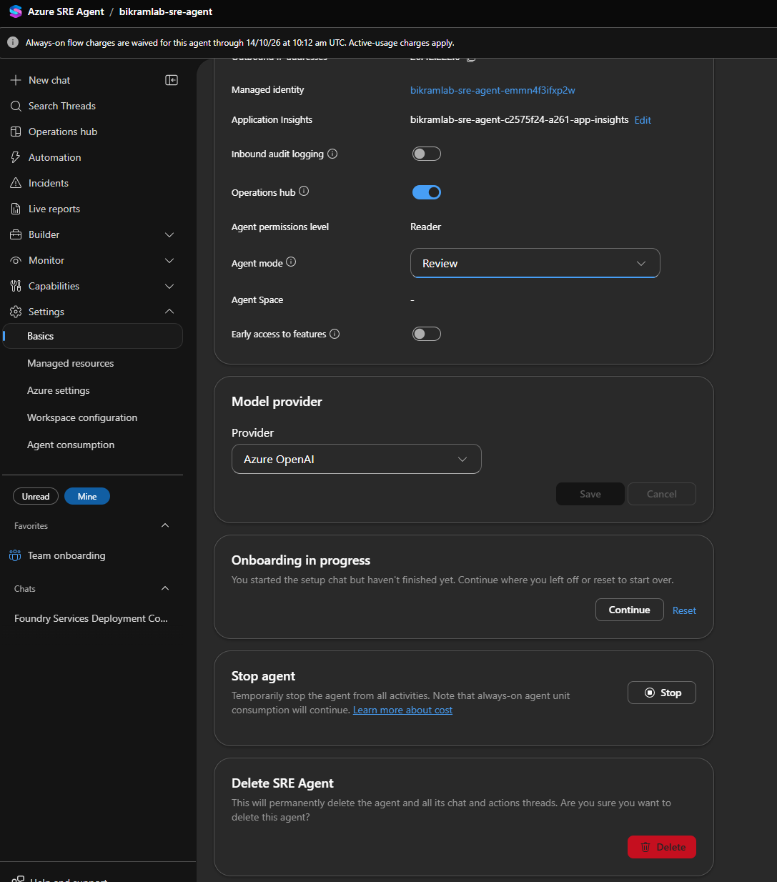
Task: Open Managed resources settings
Action: pos(71,363)
